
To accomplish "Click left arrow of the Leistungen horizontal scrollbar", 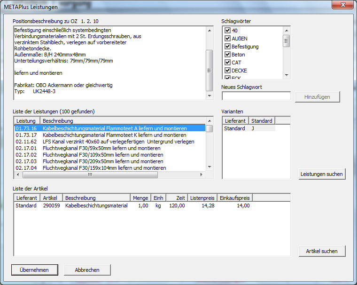I will coord(18,174).
